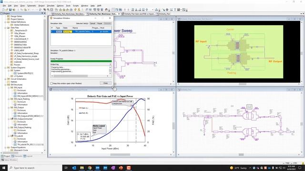Switch to the Doherty_Pair document tab

click(164, 14)
